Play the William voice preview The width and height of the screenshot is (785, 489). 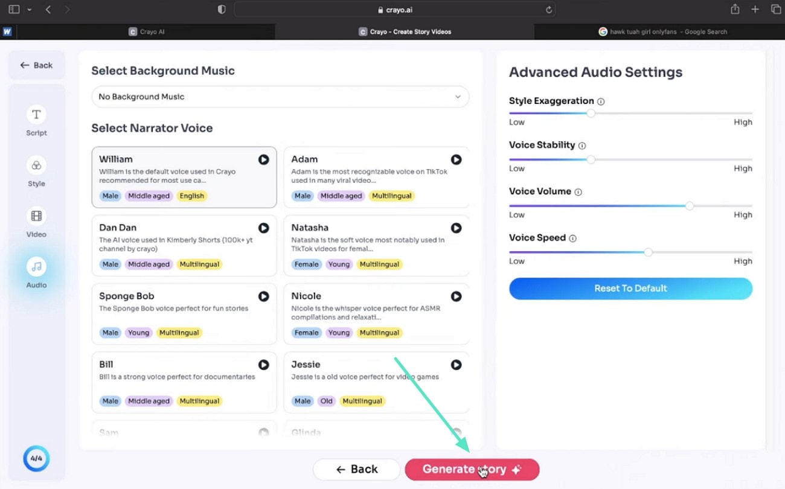click(264, 159)
